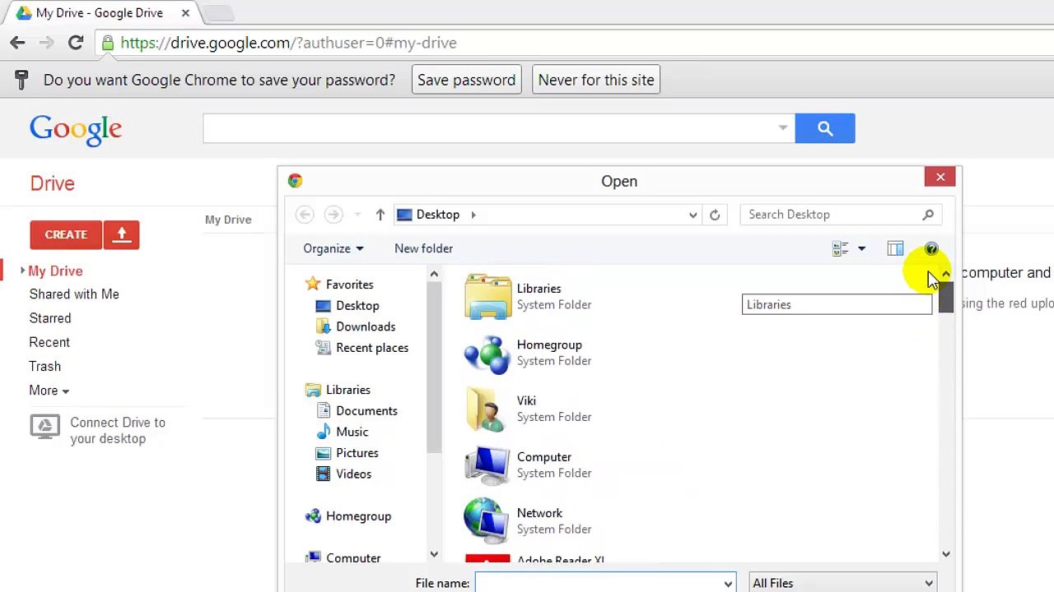Open the File name dropdown arrow
The height and width of the screenshot is (592, 1054).
click(x=728, y=583)
